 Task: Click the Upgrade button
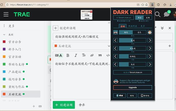pyautogui.click(x=133, y=87)
